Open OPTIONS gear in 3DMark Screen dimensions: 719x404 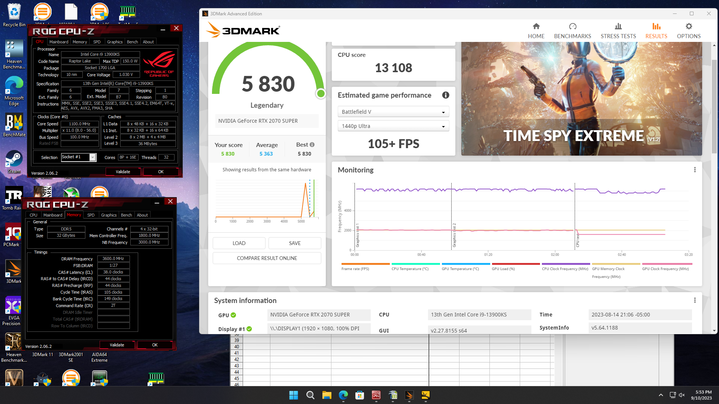coord(688,31)
